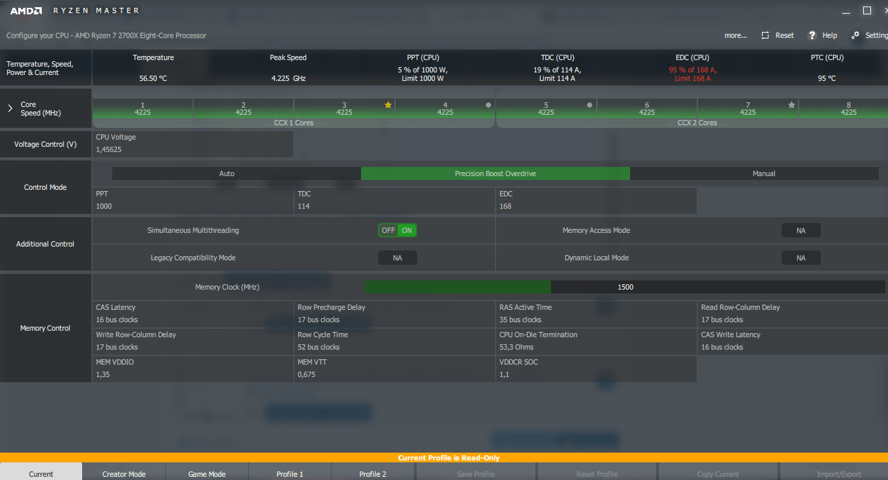Open the Profile 1 tab

click(290, 472)
